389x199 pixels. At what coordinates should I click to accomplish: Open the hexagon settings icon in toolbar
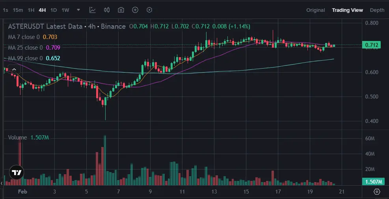pos(149,10)
